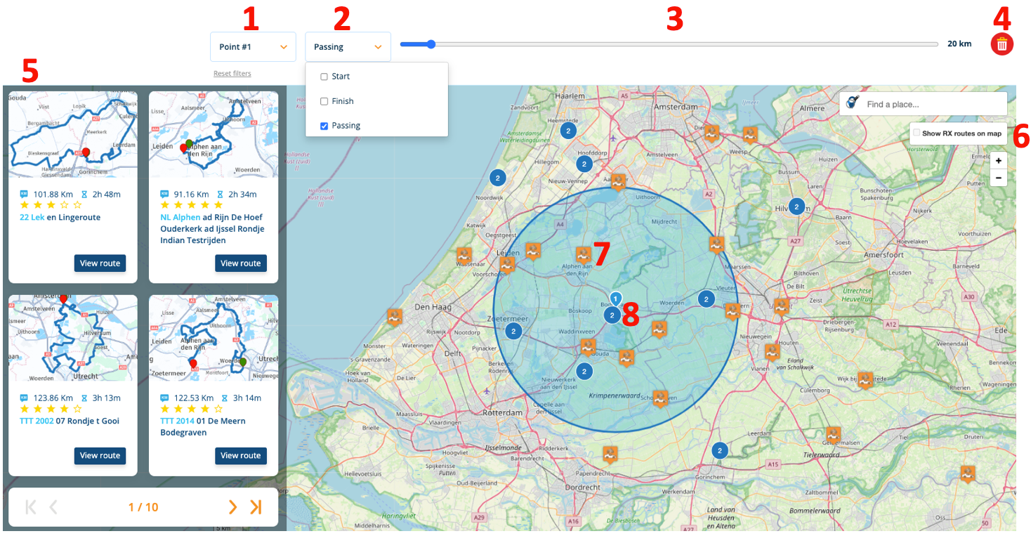Click the cluster marker near Zoetermeer

pos(513,331)
